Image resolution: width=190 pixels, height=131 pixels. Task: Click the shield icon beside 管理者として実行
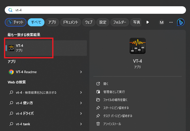pos(98,92)
